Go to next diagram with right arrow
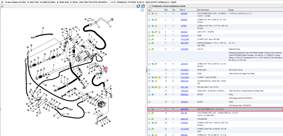283x136 pixels. click(143, 6)
